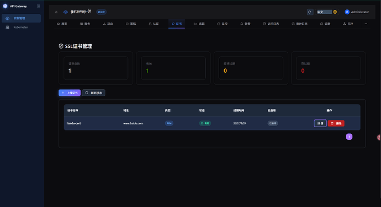381x207 pixels.
Task: Switch to the 监控 tab
Action: click(223, 24)
